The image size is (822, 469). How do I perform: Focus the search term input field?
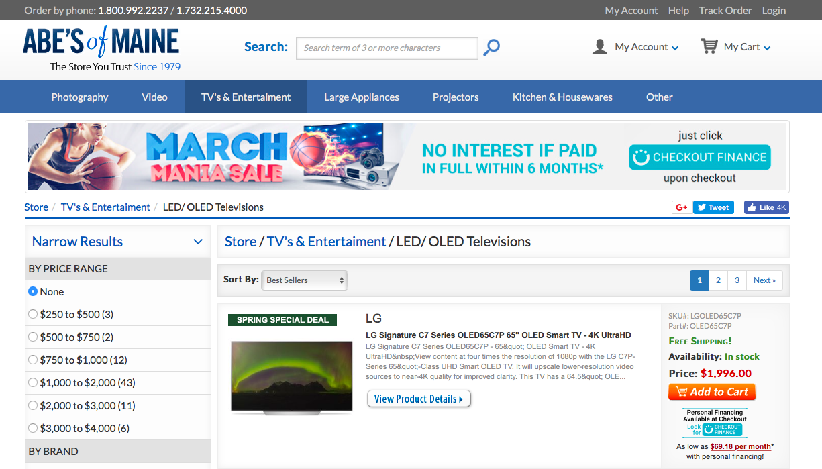(x=387, y=48)
